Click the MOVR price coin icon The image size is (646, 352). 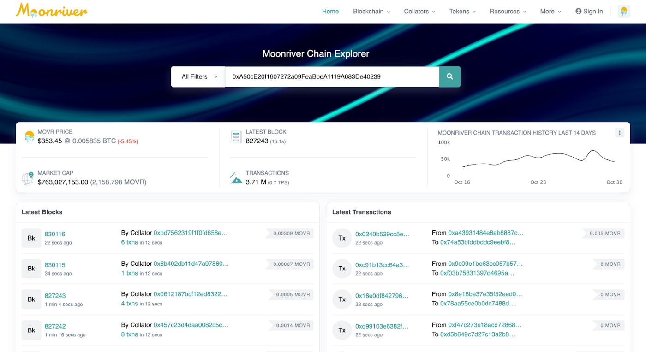click(x=29, y=136)
